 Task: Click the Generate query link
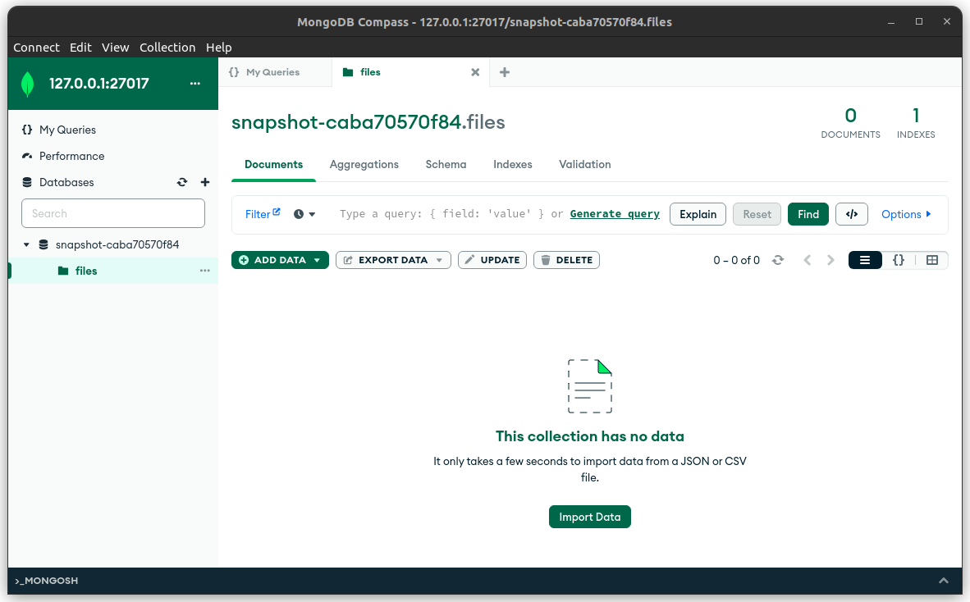(x=614, y=213)
